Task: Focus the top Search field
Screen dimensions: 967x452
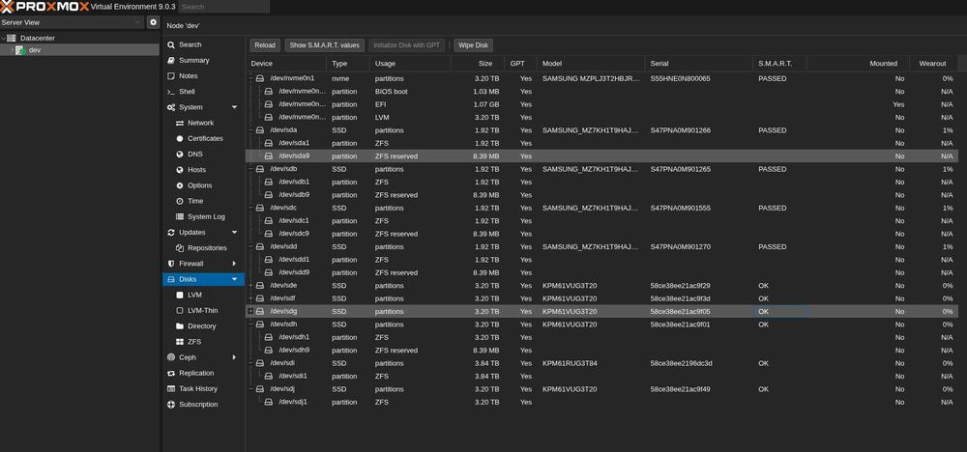Action: click(x=224, y=7)
